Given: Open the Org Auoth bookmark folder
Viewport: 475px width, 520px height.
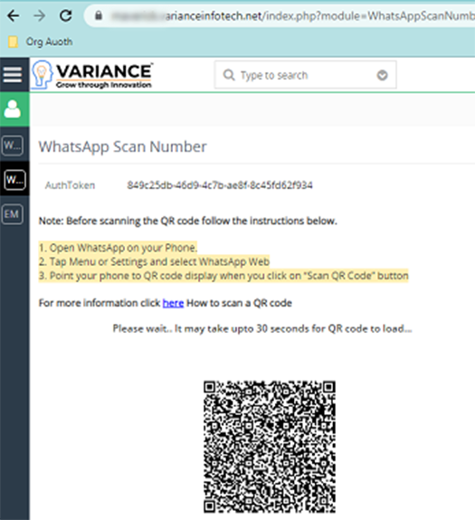Looking at the screenshot, I should tap(40, 42).
